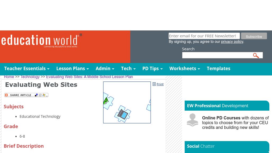Click Home in the breadcrumb trail

(x=9, y=77)
